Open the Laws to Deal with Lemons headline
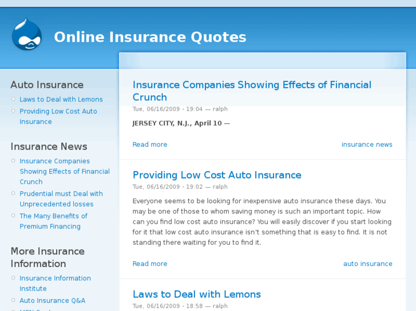 [196, 294]
